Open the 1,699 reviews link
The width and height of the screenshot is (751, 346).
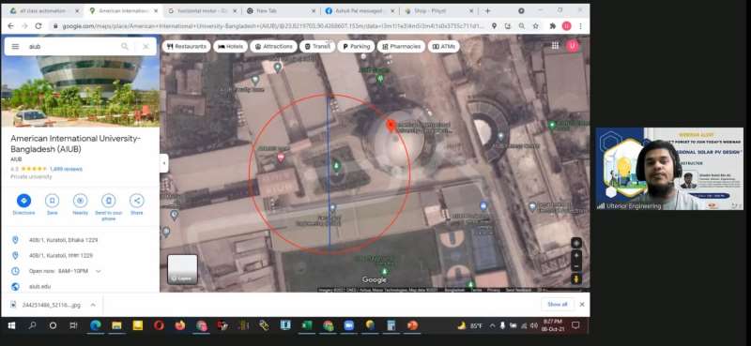coord(66,169)
